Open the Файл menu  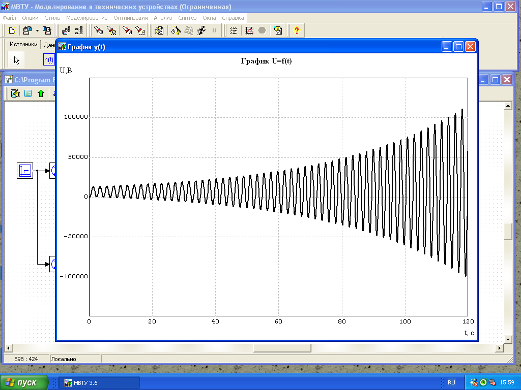tap(9, 18)
